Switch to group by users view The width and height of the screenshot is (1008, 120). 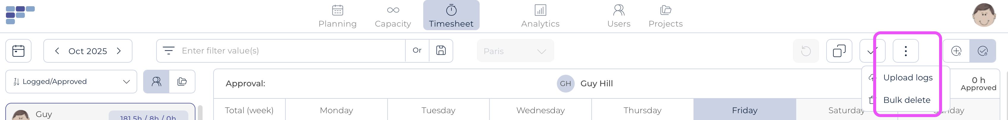(157, 82)
